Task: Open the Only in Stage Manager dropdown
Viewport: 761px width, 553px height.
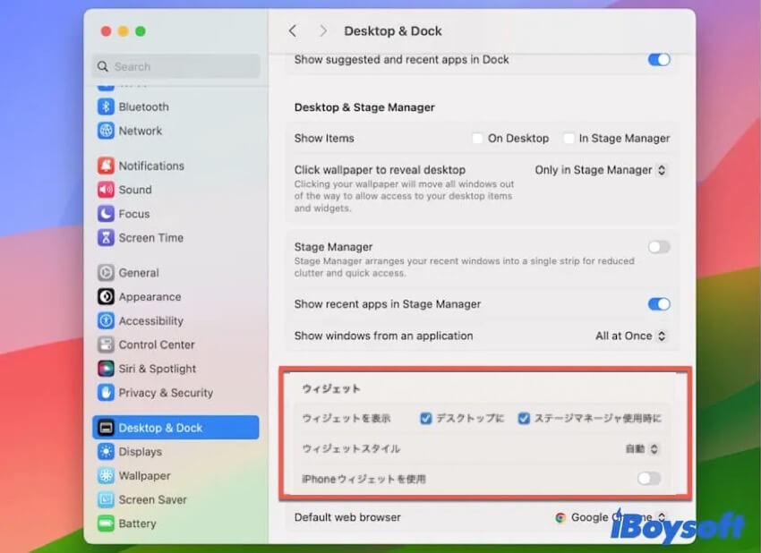Action: pyautogui.click(x=601, y=170)
